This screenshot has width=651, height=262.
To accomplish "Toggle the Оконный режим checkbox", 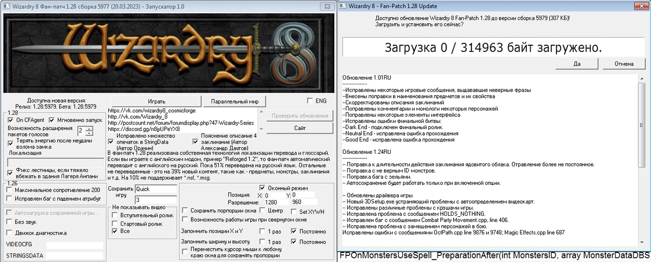I will (262, 187).
